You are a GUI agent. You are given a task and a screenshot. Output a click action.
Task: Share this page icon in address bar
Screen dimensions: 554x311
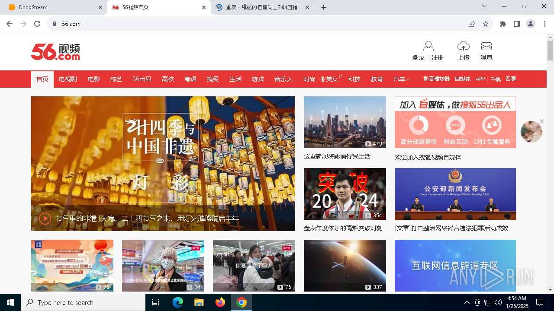click(x=472, y=24)
